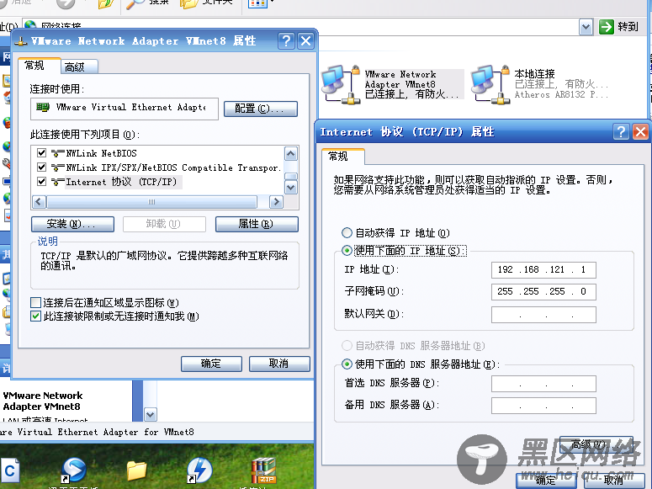Click the 属性(R) button
The width and height of the screenshot is (652, 489).
(257, 224)
